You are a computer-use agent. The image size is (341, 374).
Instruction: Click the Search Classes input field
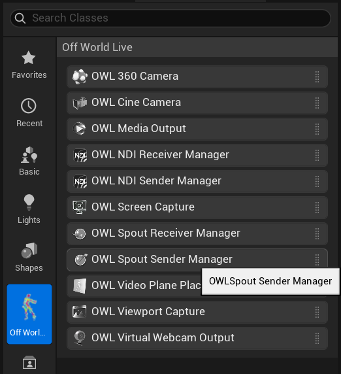[170, 18]
